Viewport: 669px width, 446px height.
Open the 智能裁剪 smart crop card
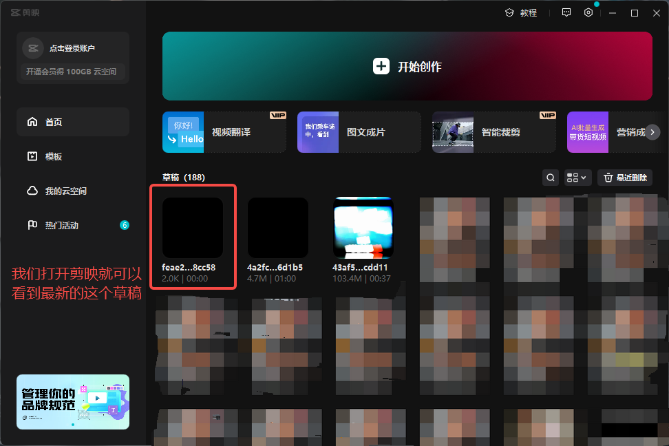click(494, 132)
